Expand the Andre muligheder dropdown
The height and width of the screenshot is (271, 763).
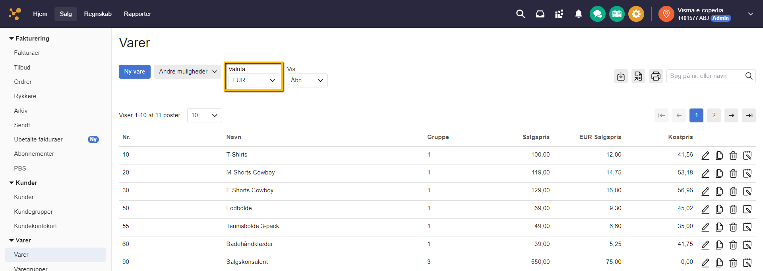(x=188, y=72)
